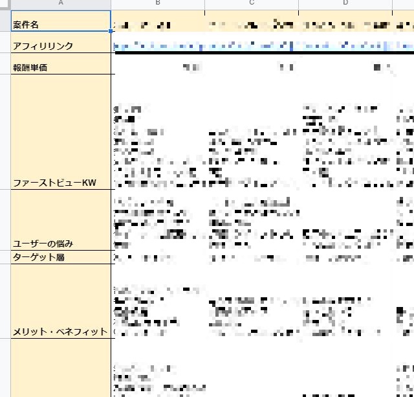Click the select-all corner box of the sheet
The image size is (414, 397).
[5, 4]
